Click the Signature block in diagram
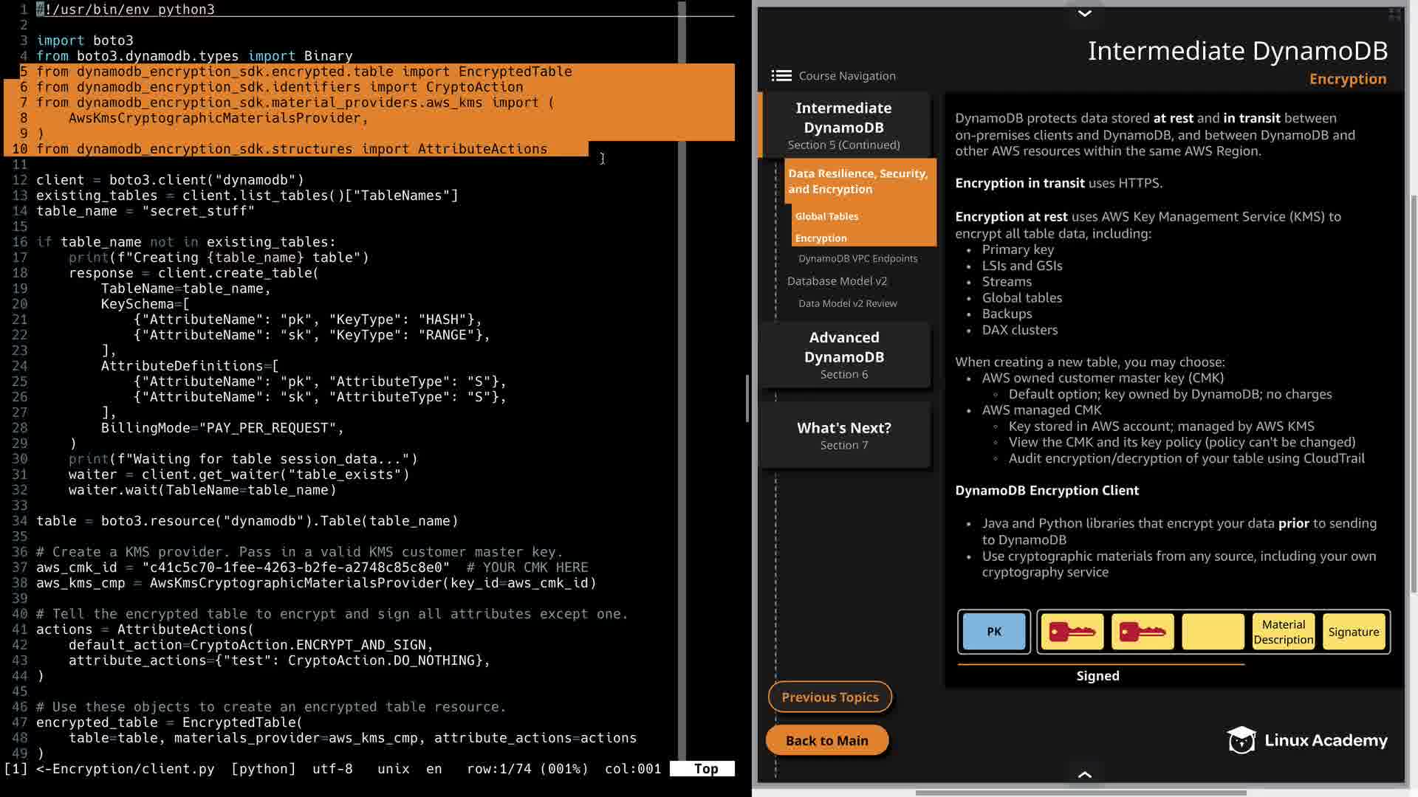The width and height of the screenshot is (1418, 797). click(1353, 632)
